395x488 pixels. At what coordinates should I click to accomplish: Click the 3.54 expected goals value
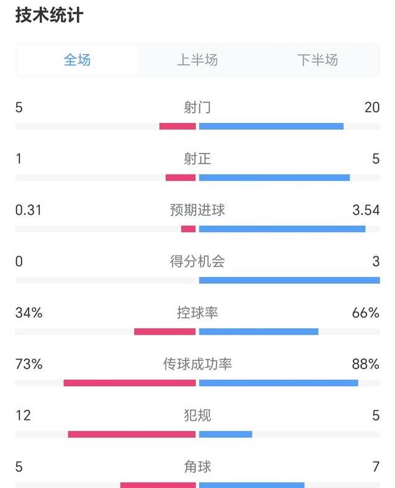(x=366, y=210)
